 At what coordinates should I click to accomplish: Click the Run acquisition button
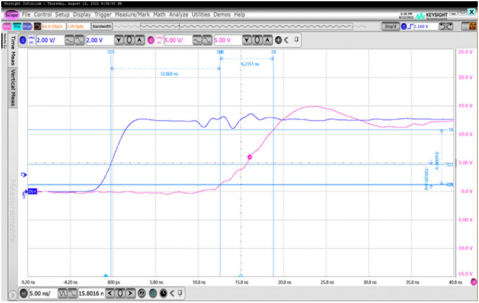click(6, 26)
